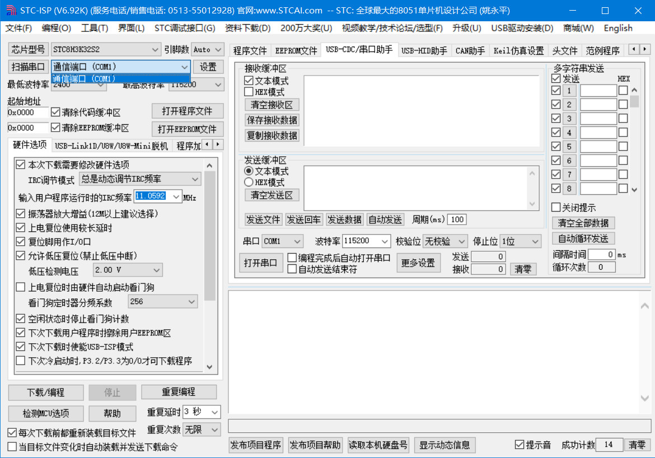This screenshot has height=458, width=655.
Task: Click the STC-ISP app icon in title bar
Action: click(11, 10)
